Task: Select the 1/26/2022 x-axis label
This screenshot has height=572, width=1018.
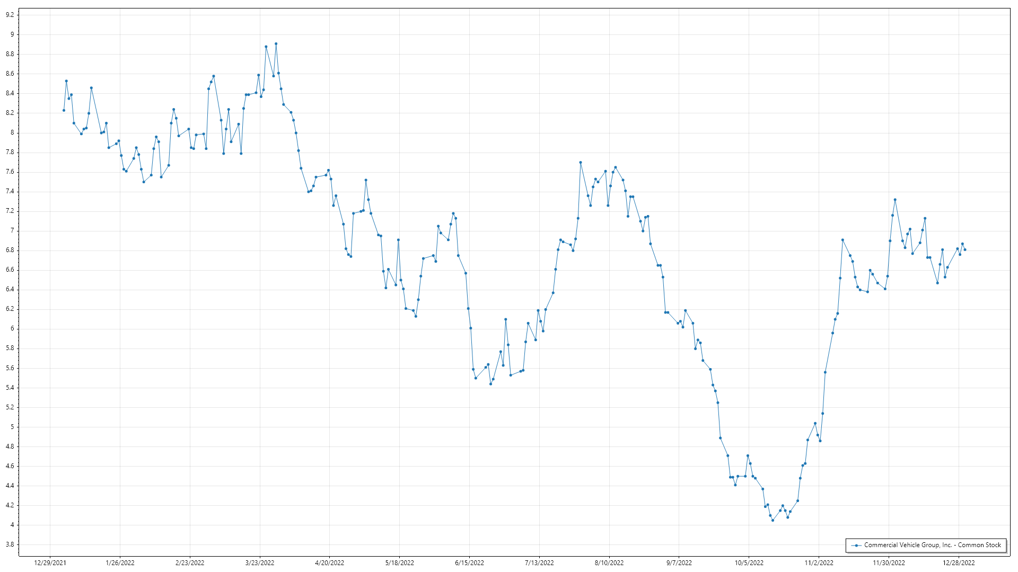Action: pyautogui.click(x=120, y=563)
